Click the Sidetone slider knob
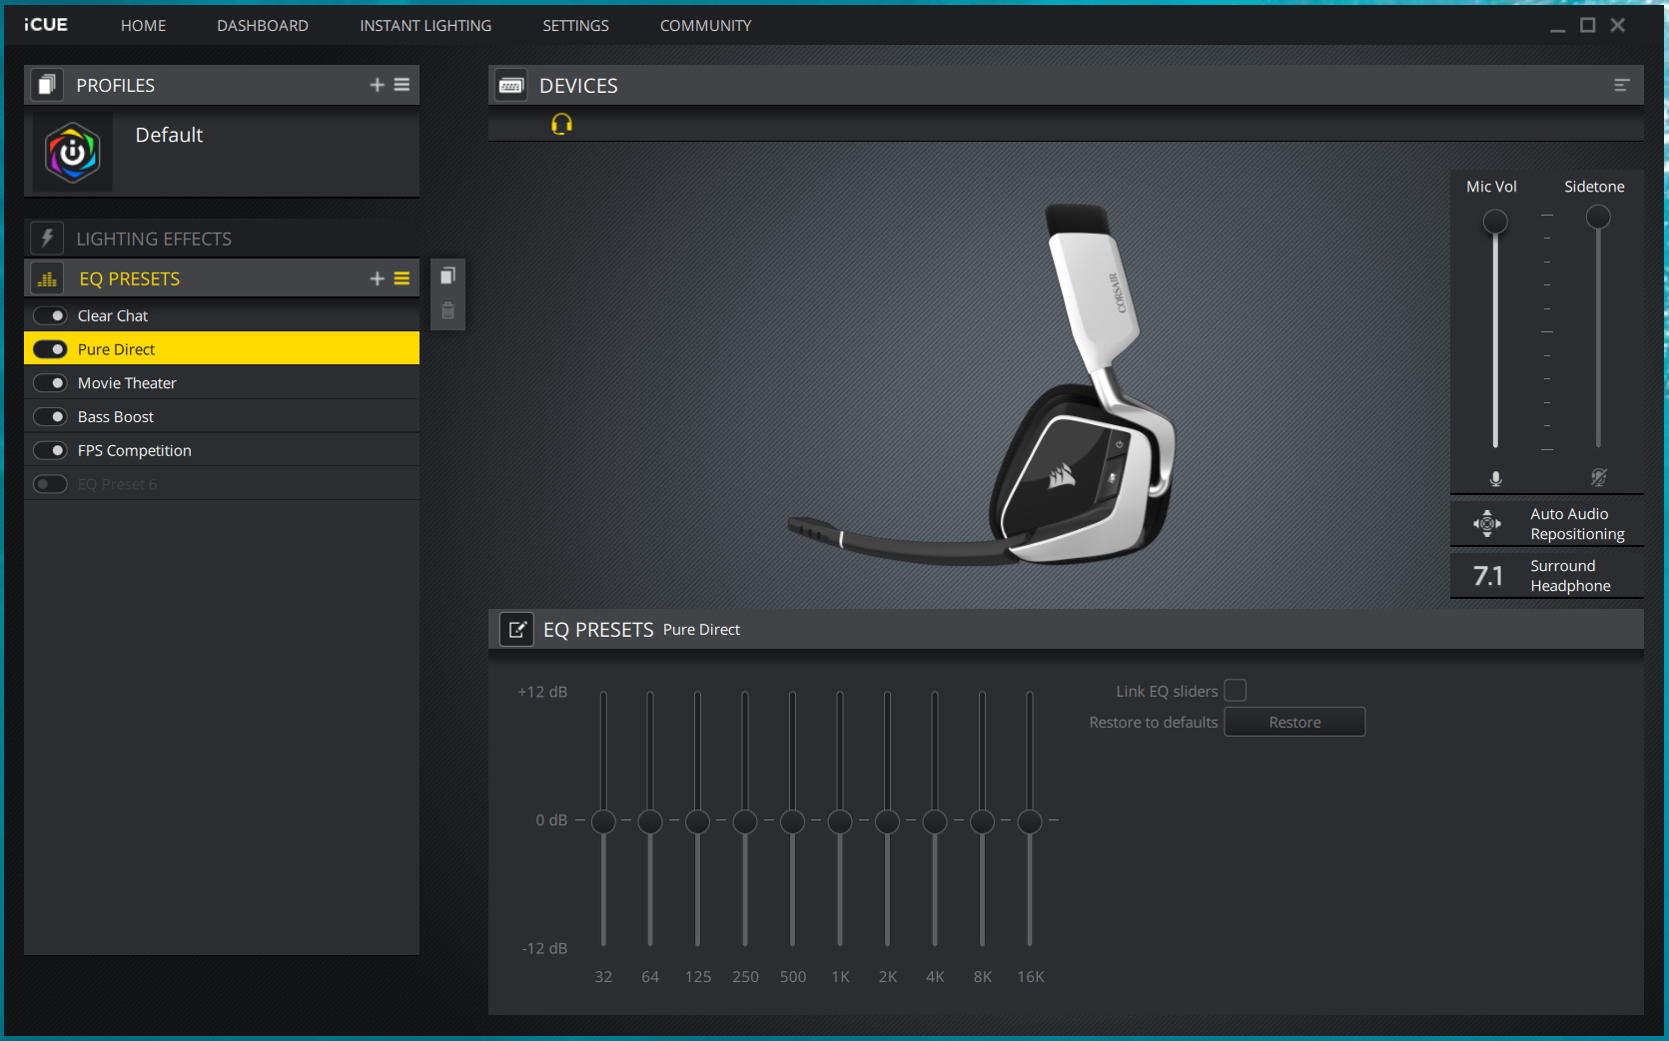The width and height of the screenshot is (1669, 1041). tap(1598, 217)
